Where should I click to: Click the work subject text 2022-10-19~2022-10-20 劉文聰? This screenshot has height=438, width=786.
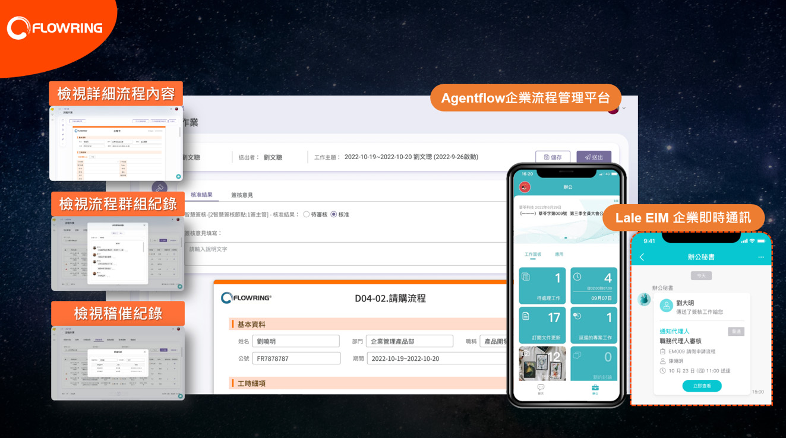pos(411,157)
